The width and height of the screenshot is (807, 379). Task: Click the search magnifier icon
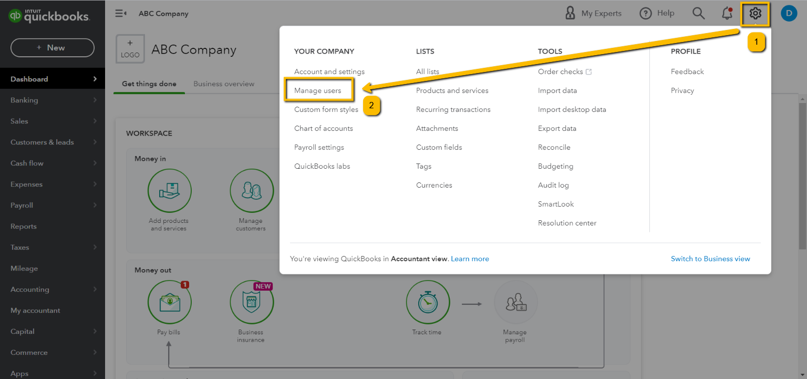point(698,14)
